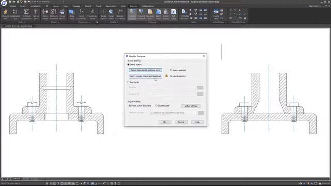Open the Statistics Summation tool

pyautogui.click(x=26, y=14)
